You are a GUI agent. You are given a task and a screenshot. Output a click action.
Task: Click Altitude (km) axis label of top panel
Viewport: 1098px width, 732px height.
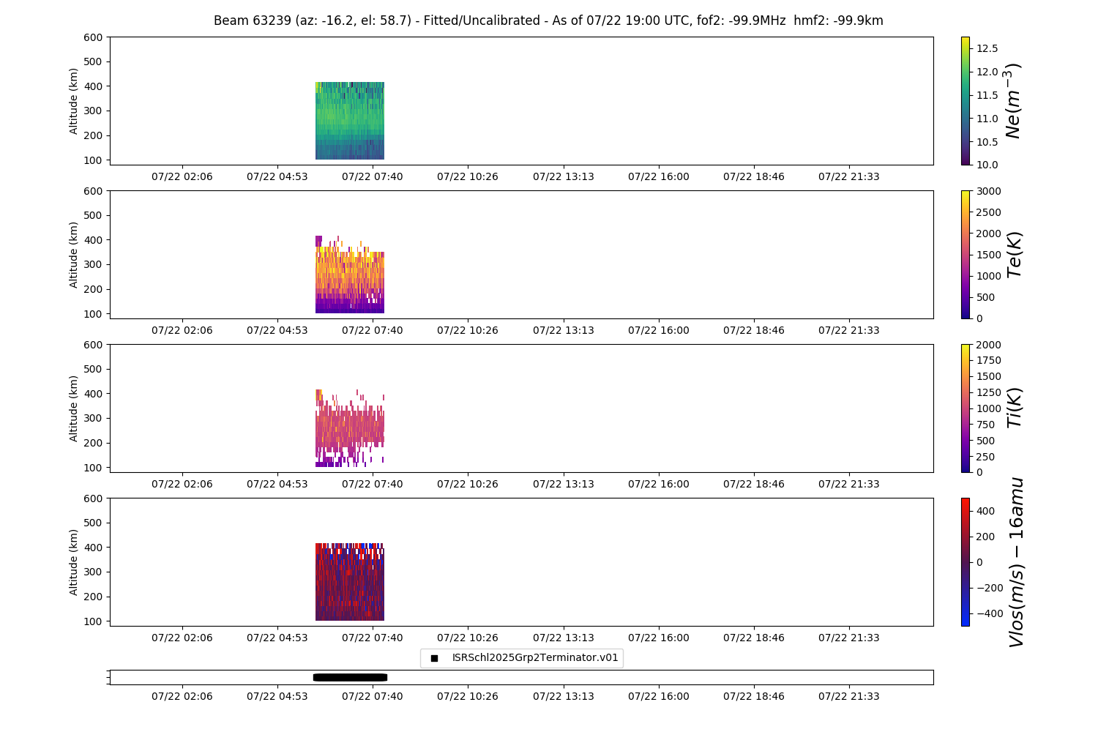73,101
